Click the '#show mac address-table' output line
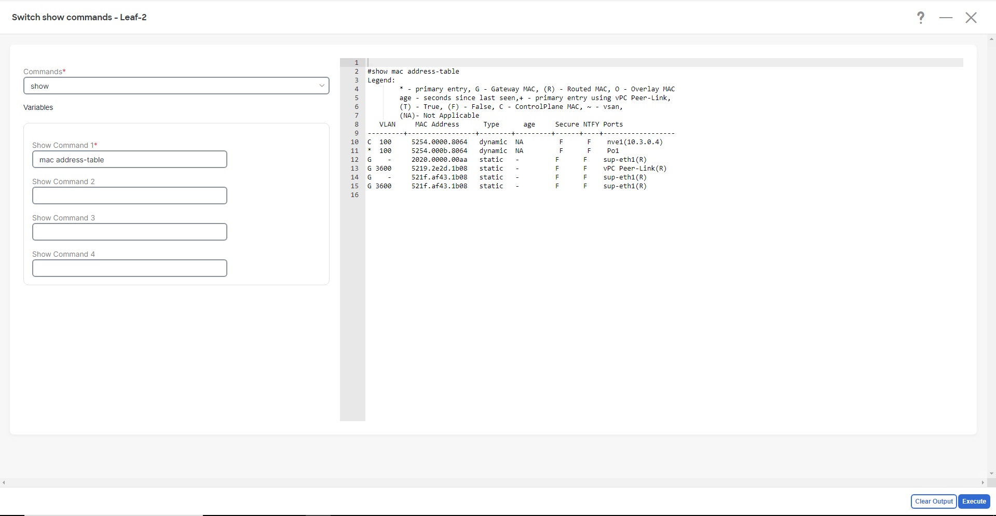996x516 pixels. tap(413, 72)
